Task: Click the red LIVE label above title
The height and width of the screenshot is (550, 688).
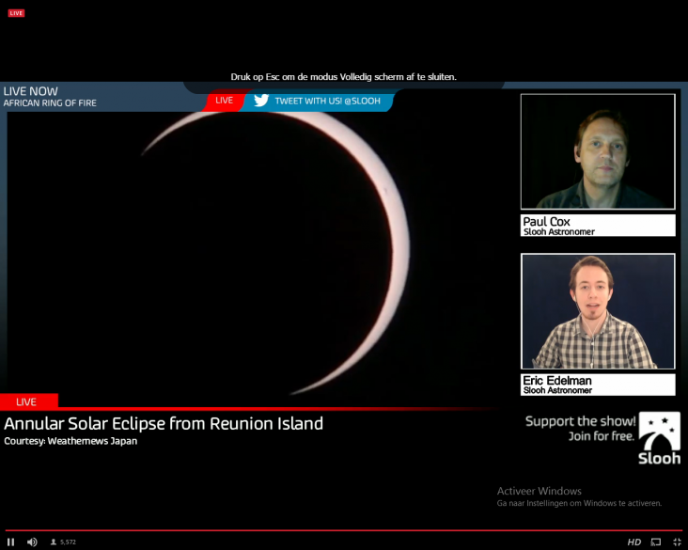Action: [x=27, y=401]
